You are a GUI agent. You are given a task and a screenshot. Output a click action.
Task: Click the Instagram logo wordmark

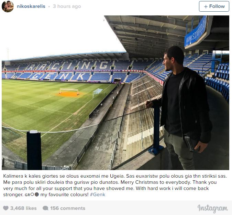point(212,208)
